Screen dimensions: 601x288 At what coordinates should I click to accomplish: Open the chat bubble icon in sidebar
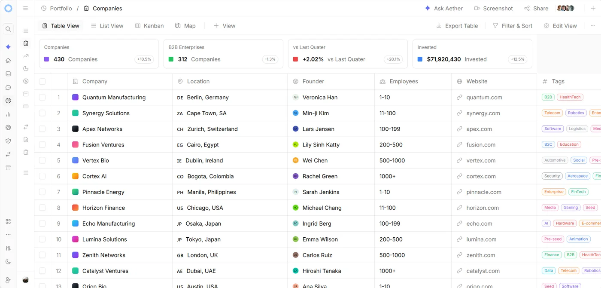(8, 87)
